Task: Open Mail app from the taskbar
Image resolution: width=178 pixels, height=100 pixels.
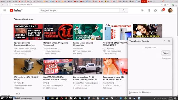Action: pos(75,98)
